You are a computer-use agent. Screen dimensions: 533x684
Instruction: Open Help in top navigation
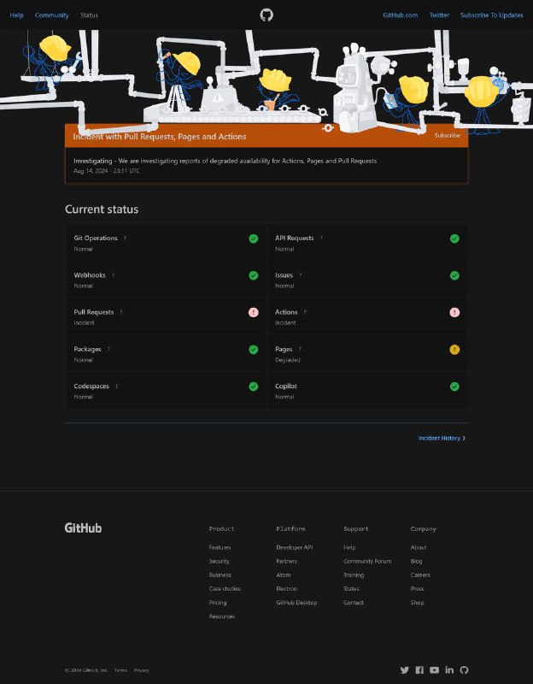[16, 15]
